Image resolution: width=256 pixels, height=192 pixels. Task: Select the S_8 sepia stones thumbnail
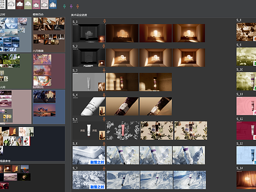[x=246, y=32]
